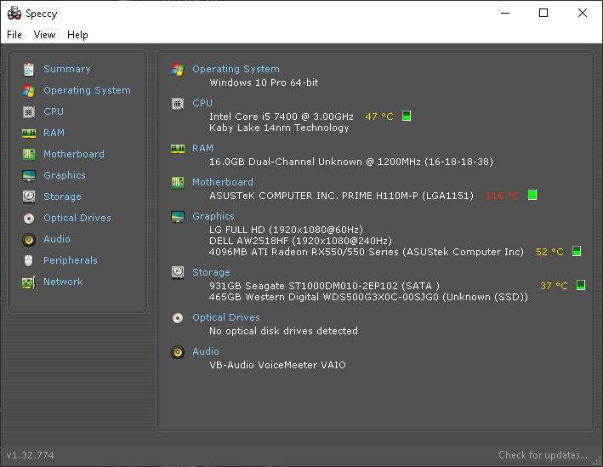The width and height of the screenshot is (603, 467).
Task: Select Graphics in the sidebar
Action: tap(65, 175)
